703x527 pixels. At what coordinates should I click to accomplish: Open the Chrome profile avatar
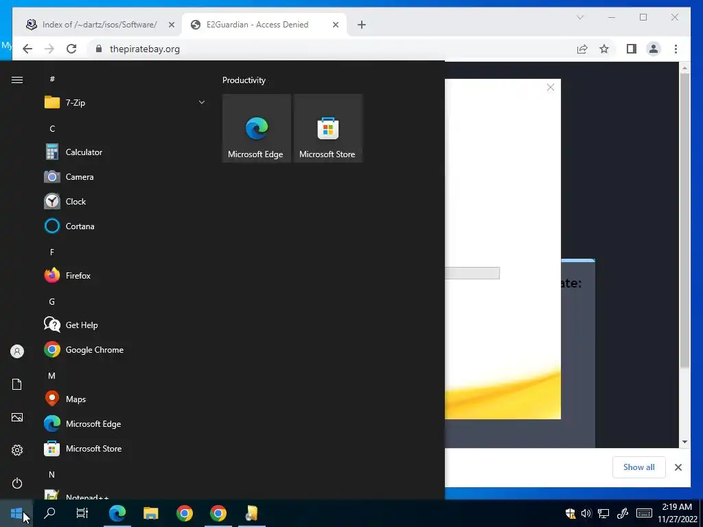654,49
